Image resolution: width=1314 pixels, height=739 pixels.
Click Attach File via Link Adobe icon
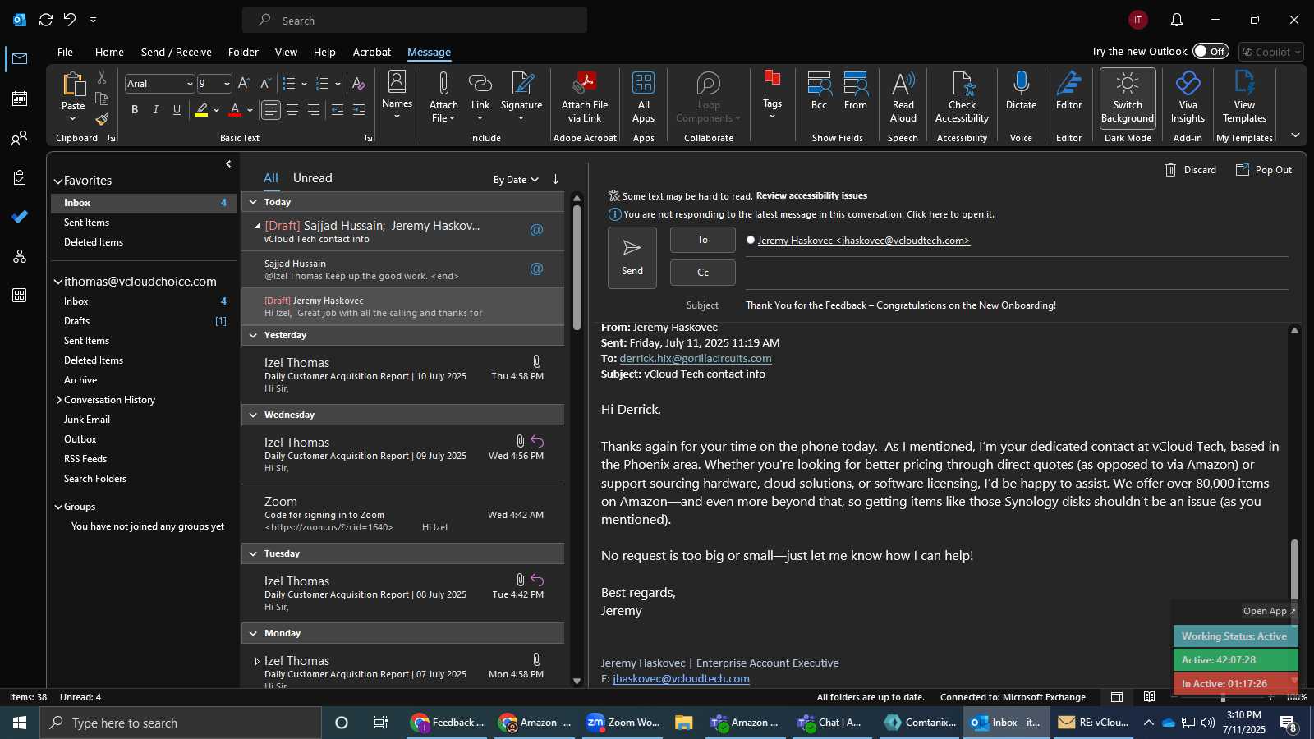[585, 83]
